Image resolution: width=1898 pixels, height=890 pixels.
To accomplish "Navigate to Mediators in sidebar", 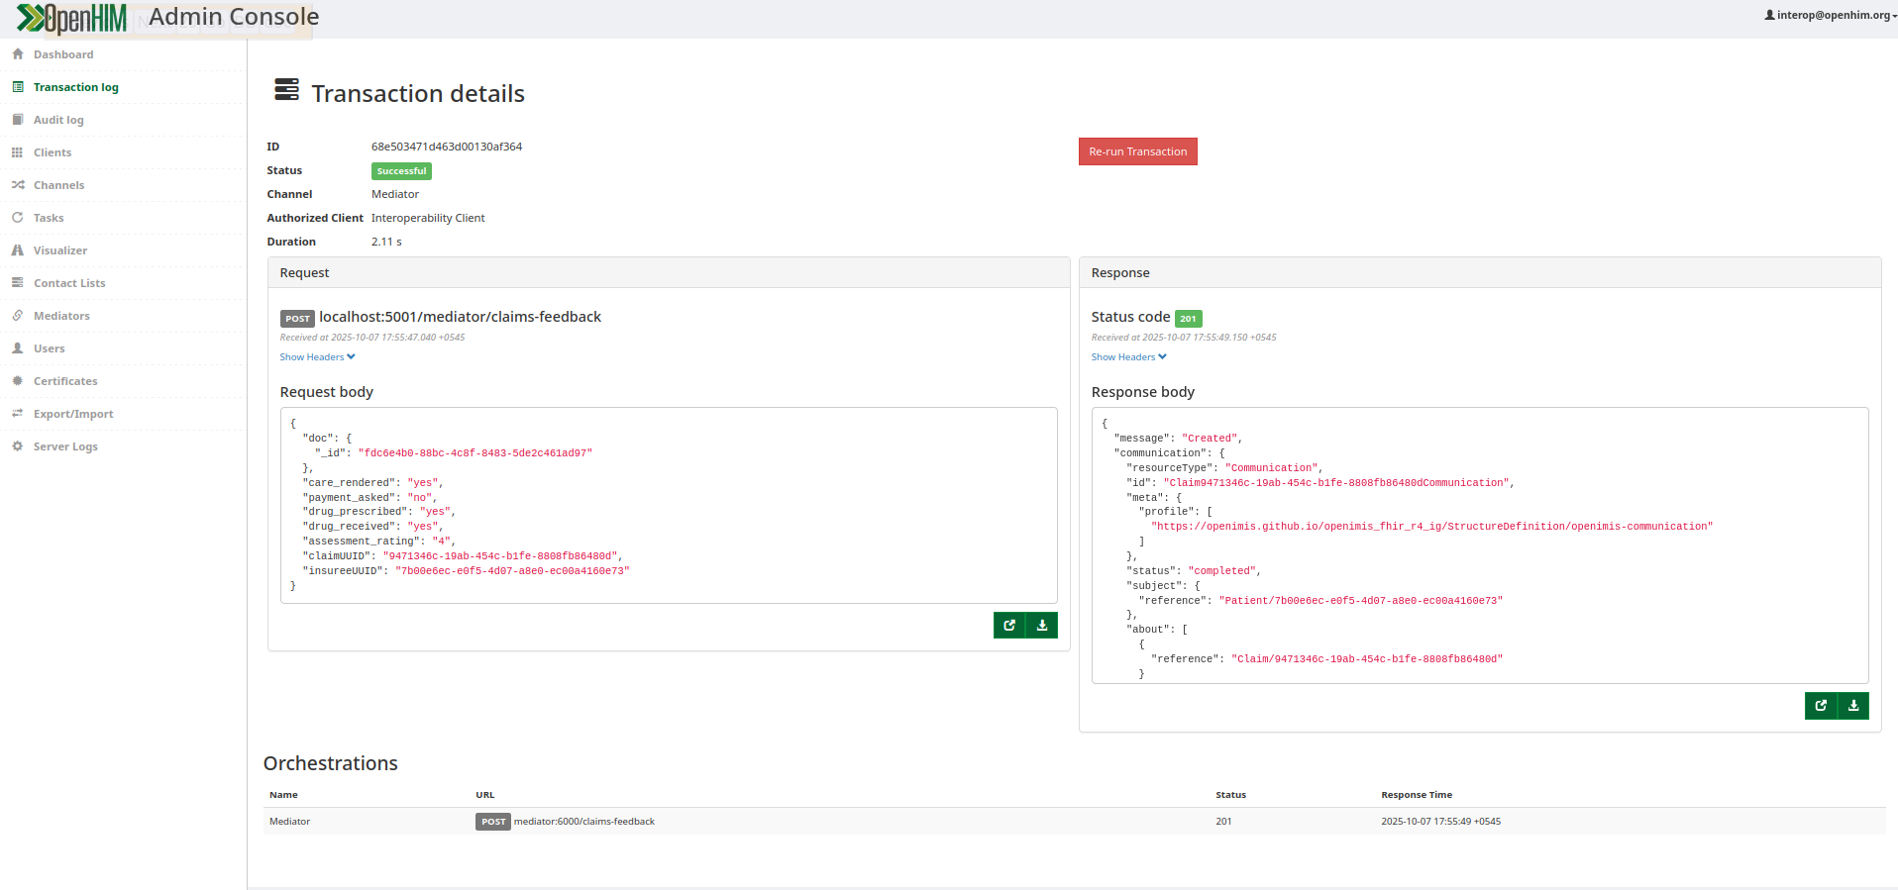I will pos(61,316).
